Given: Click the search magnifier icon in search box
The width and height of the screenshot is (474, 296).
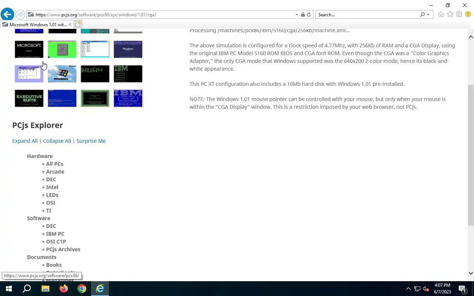Looking at the screenshot, I should point(422,15).
